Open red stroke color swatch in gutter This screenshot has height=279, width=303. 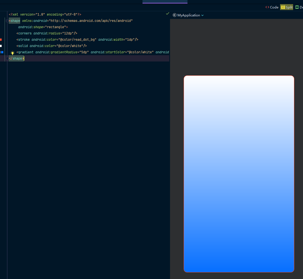pyautogui.click(x=1, y=40)
